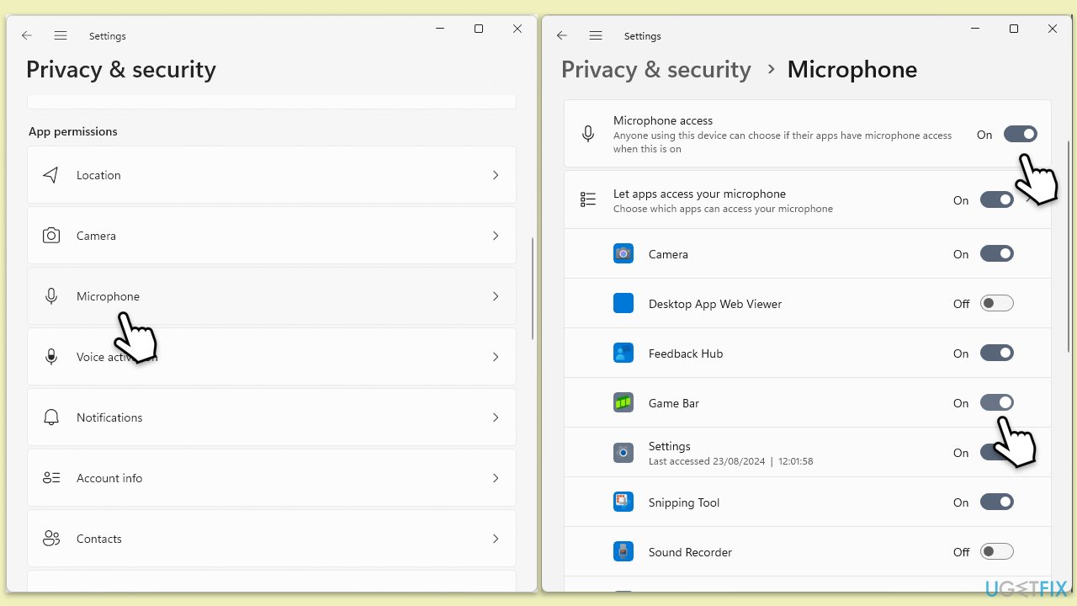Click the Voice activation microphone icon
Viewport: 1077px width, 606px height.
(51, 357)
